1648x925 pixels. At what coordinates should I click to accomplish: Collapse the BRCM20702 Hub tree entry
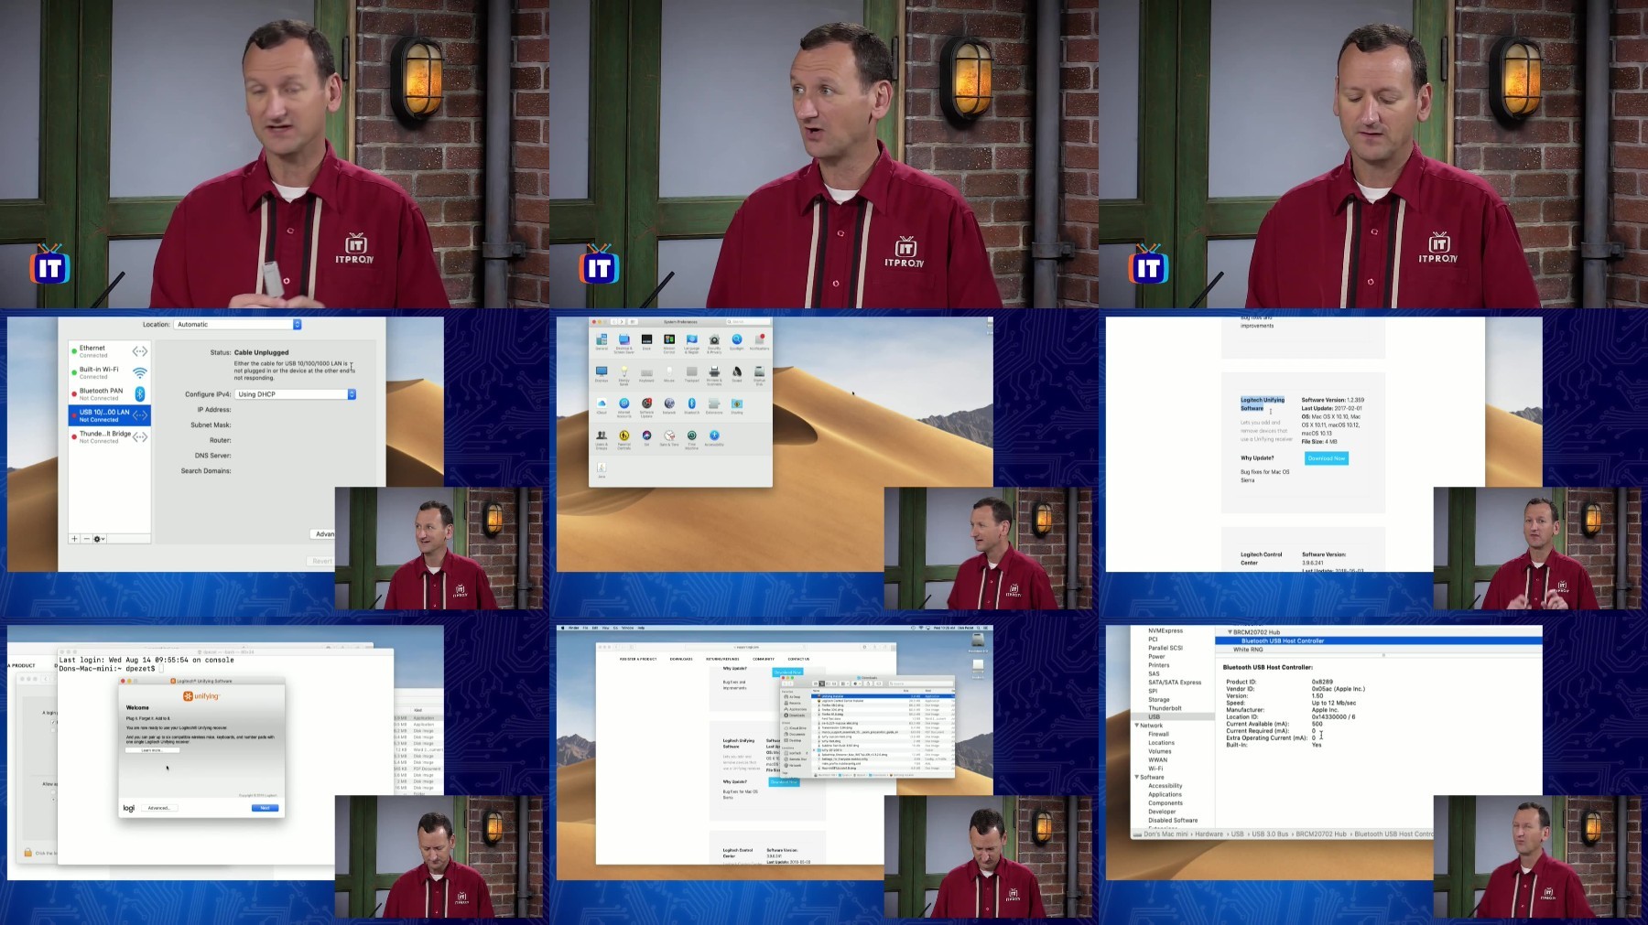[x=1231, y=632]
